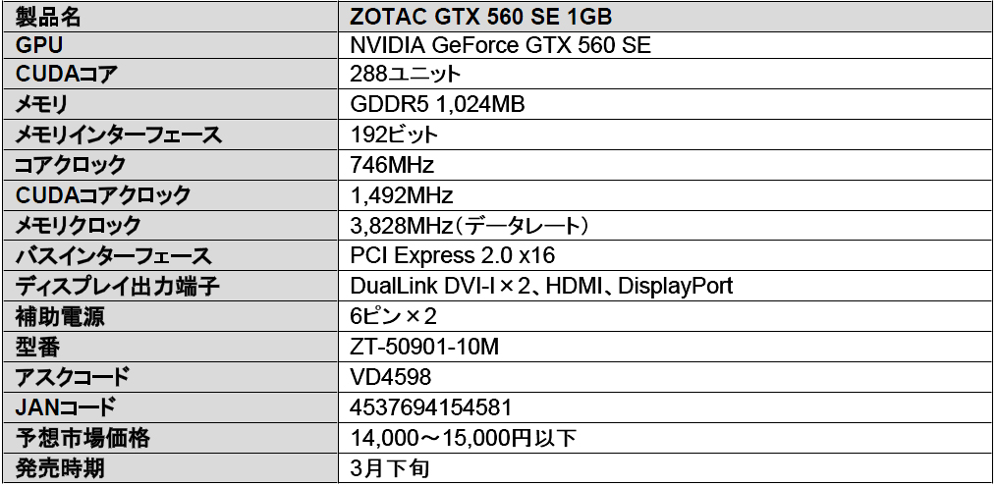The height and width of the screenshot is (487, 997).
Task: Select the 288ユニット value cell
Action: click(406, 74)
